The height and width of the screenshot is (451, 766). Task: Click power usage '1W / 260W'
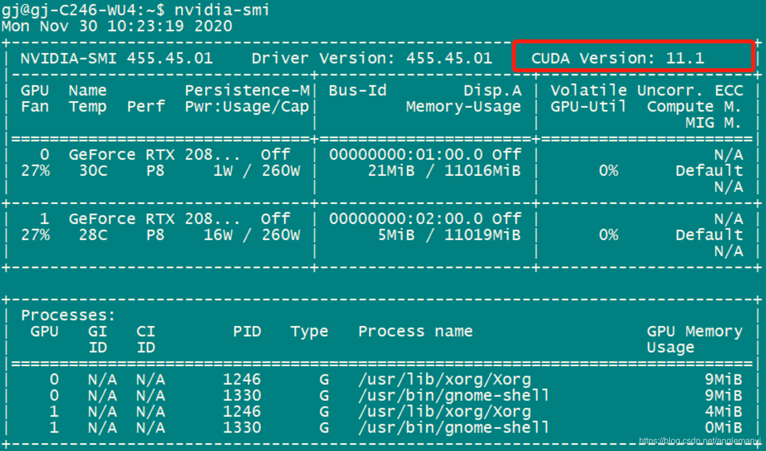tap(257, 170)
